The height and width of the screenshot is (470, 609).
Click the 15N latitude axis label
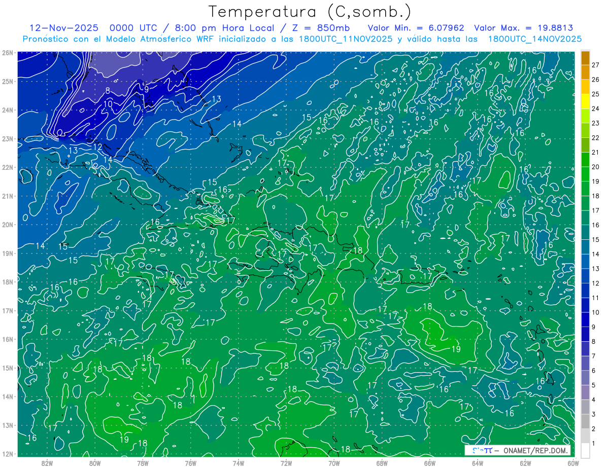coord(8,368)
